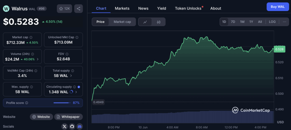Click the CoinMarketCap logo on the chart
This screenshot has width=291, height=130.
point(251,110)
